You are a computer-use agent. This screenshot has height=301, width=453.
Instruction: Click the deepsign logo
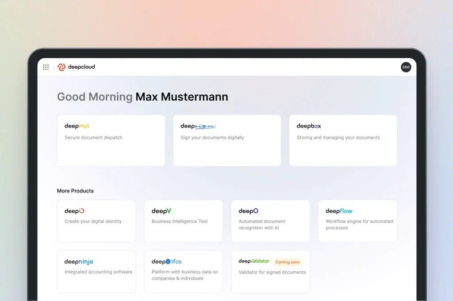click(198, 126)
